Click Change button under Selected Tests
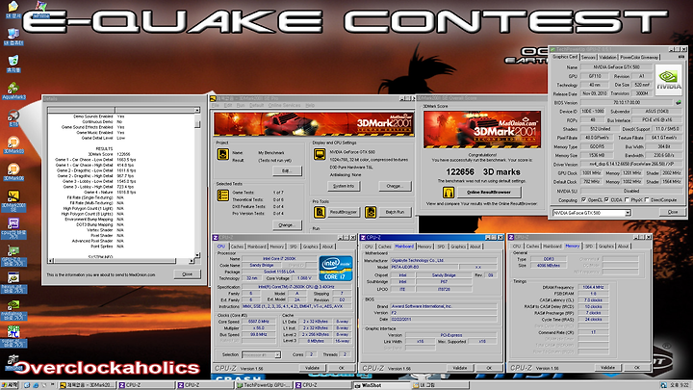The height and width of the screenshot is (390, 693). click(x=287, y=225)
